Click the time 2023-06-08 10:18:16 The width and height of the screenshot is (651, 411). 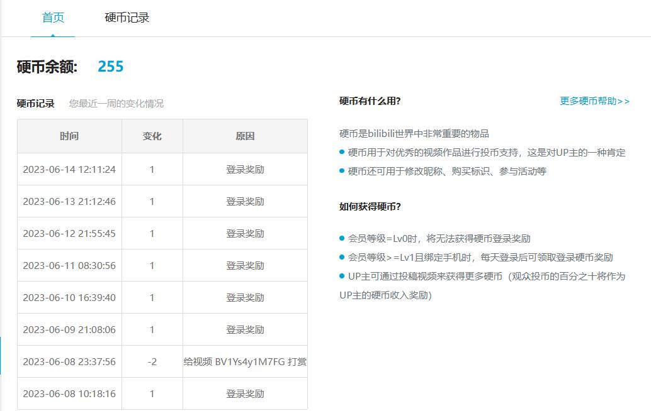(69, 393)
